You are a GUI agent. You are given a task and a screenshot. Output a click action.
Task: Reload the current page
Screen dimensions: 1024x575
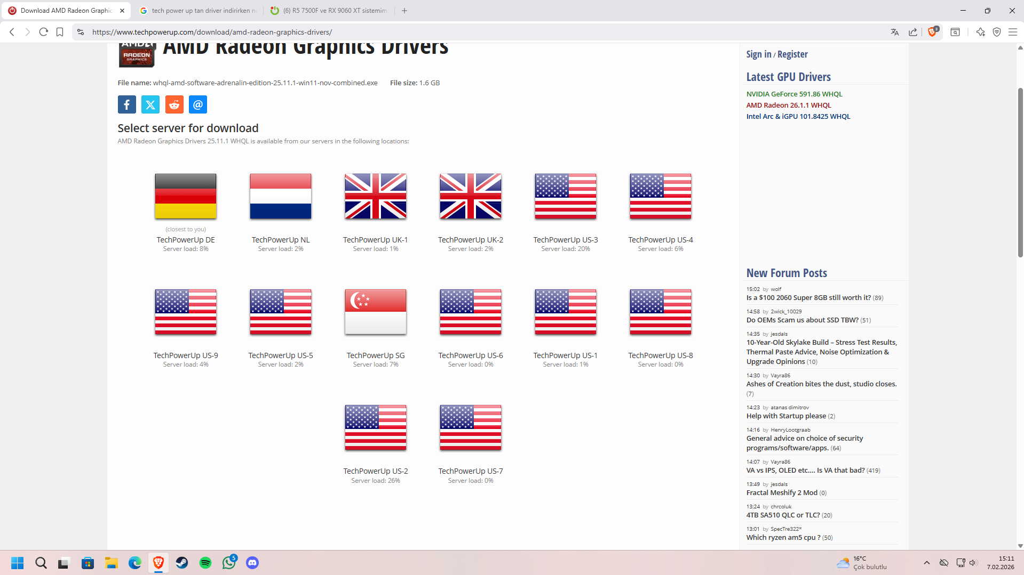(44, 32)
